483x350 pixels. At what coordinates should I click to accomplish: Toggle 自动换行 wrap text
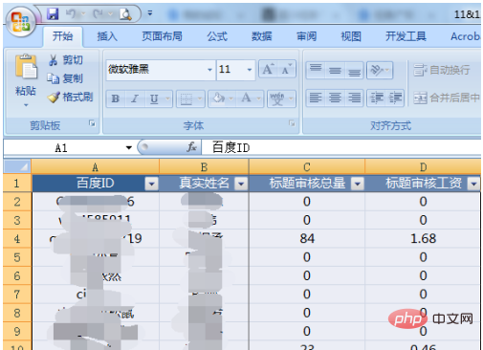tap(442, 70)
